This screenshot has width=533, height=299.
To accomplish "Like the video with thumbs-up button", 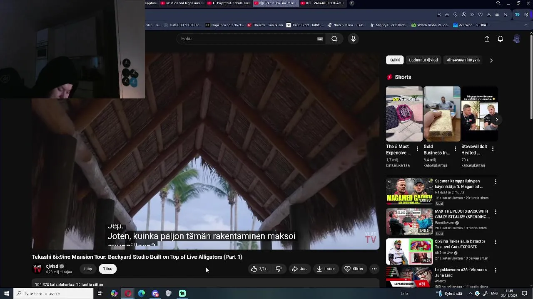I will point(259,269).
